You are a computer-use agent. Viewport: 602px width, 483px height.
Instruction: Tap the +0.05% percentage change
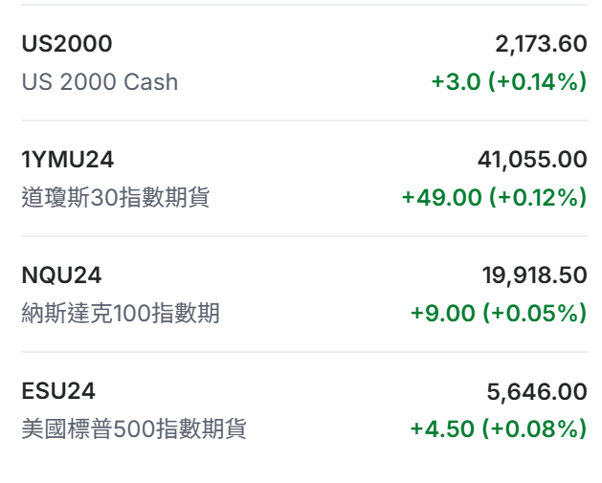tap(538, 314)
